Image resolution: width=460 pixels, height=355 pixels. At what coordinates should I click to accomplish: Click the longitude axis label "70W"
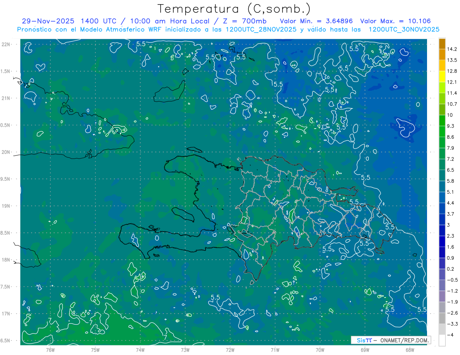coord(320,350)
